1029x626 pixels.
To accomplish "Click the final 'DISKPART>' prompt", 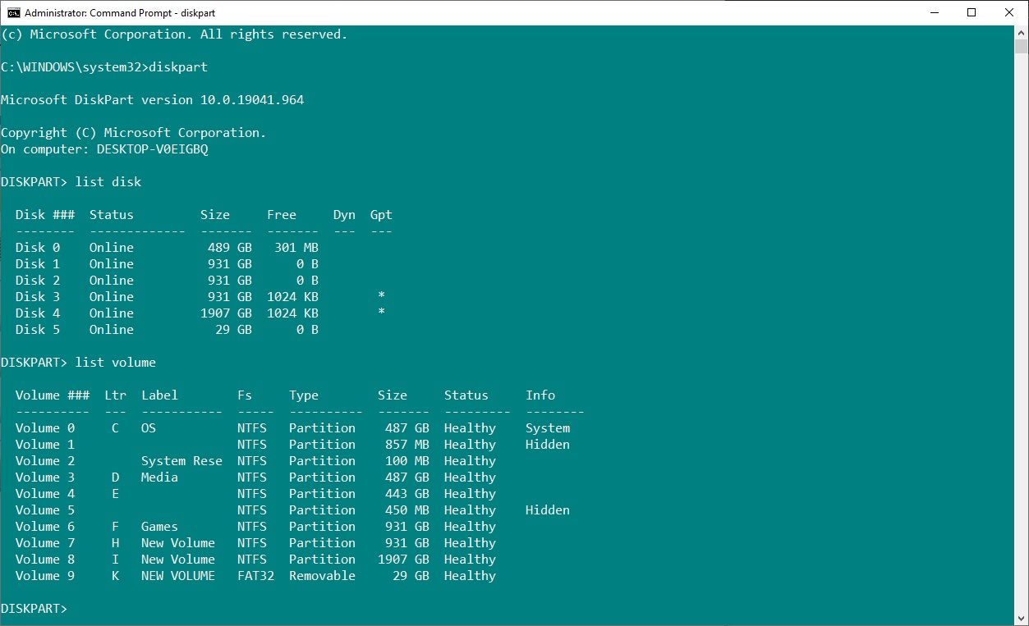I will click(x=34, y=609).
